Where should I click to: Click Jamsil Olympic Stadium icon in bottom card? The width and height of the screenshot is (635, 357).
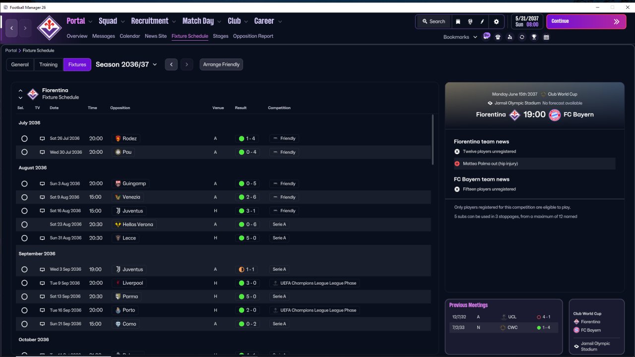pyautogui.click(x=576, y=346)
